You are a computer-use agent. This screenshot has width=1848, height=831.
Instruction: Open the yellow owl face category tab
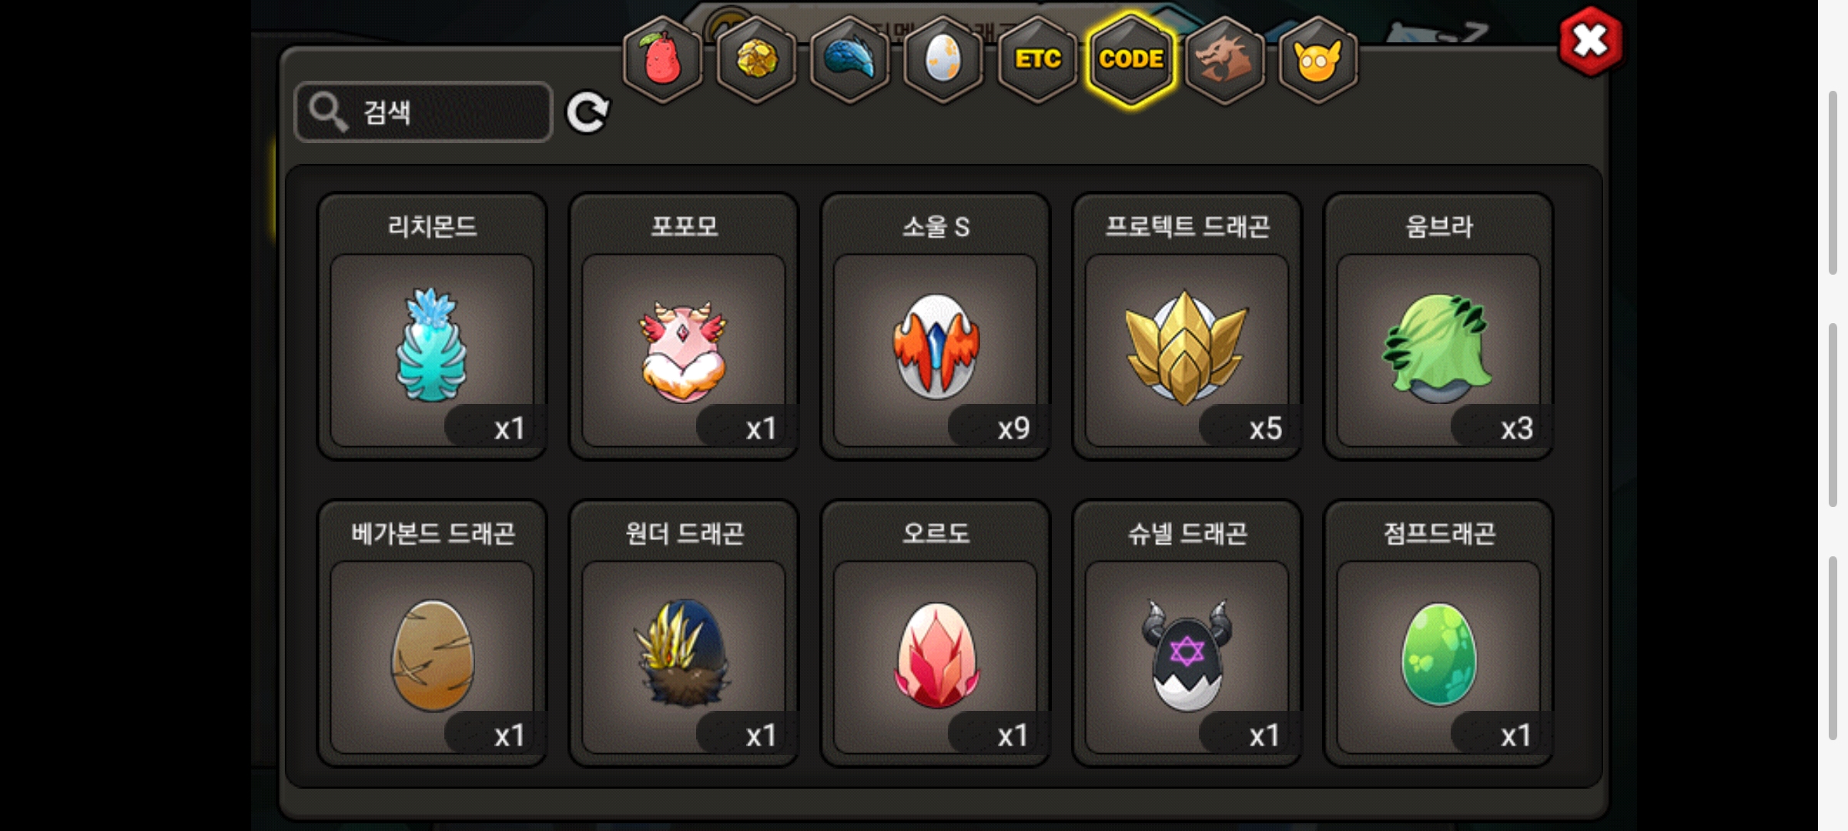coord(1318,60)
